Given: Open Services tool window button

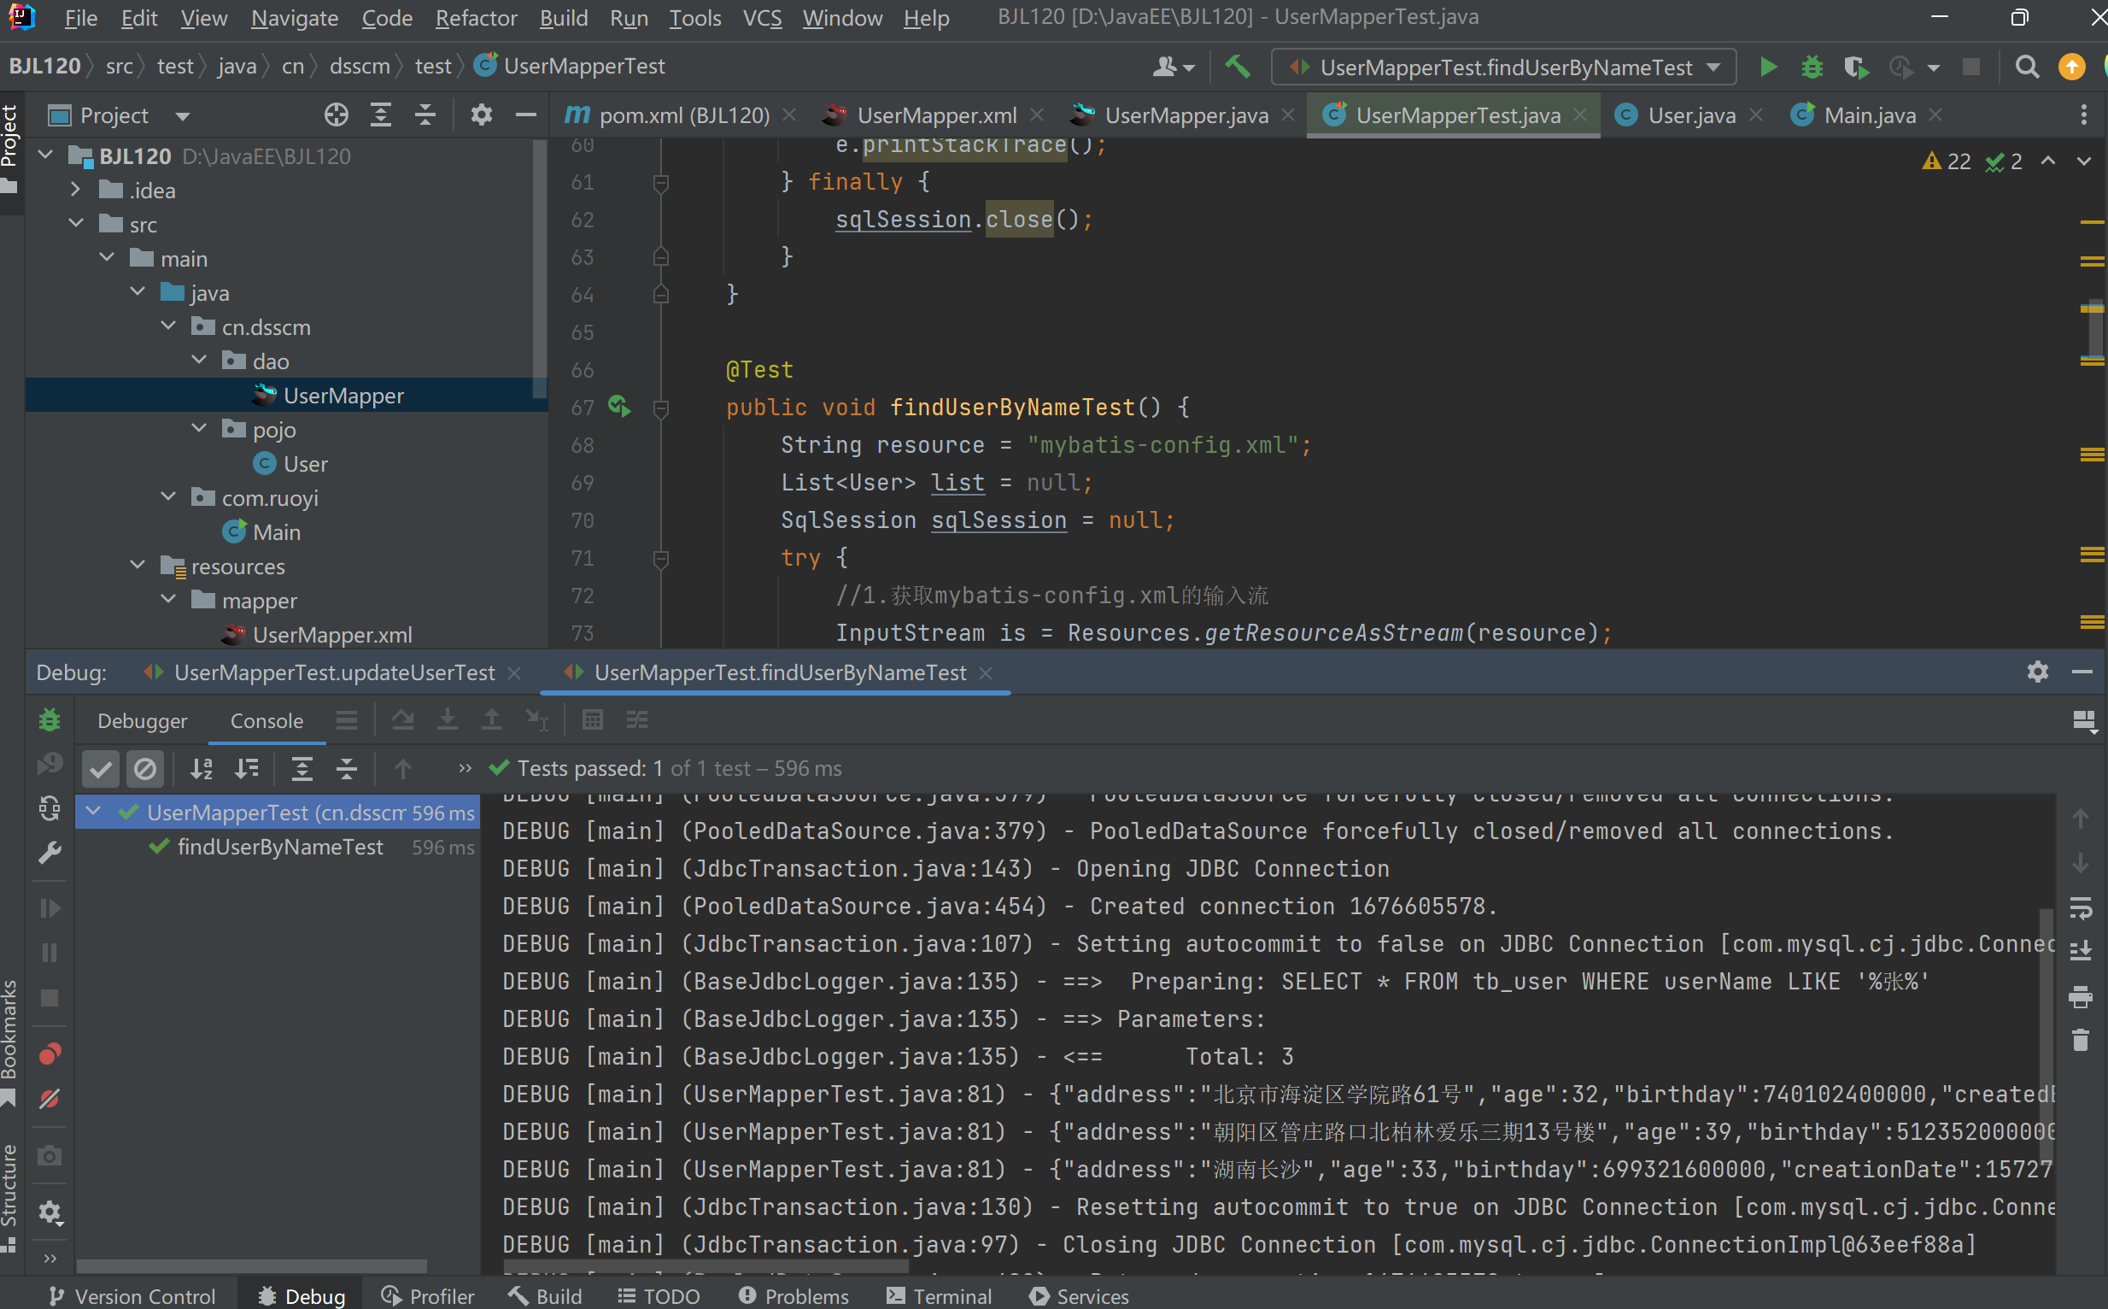Looking at the screenshot, I should click(x=1079, y=1296).
